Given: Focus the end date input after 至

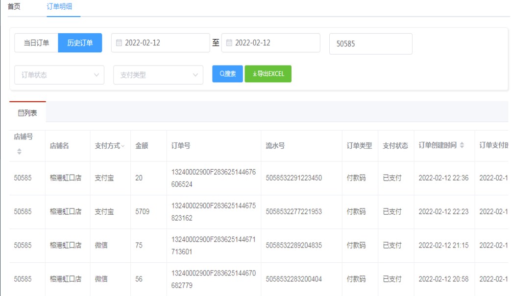Looking at the screenshot, I should (x=274, y=43).
